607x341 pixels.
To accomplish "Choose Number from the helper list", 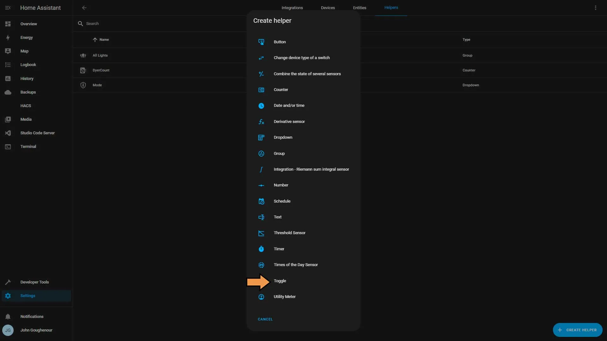I will [303, 185].
